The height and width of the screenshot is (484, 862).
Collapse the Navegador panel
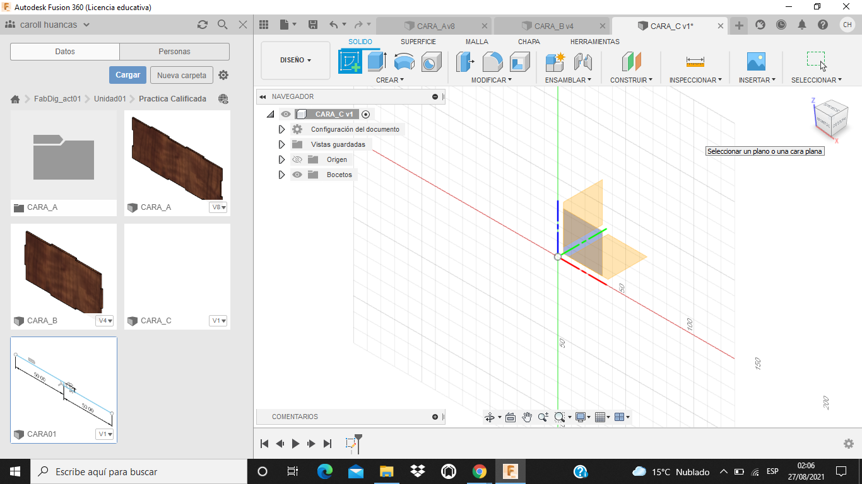coord(262,97)
